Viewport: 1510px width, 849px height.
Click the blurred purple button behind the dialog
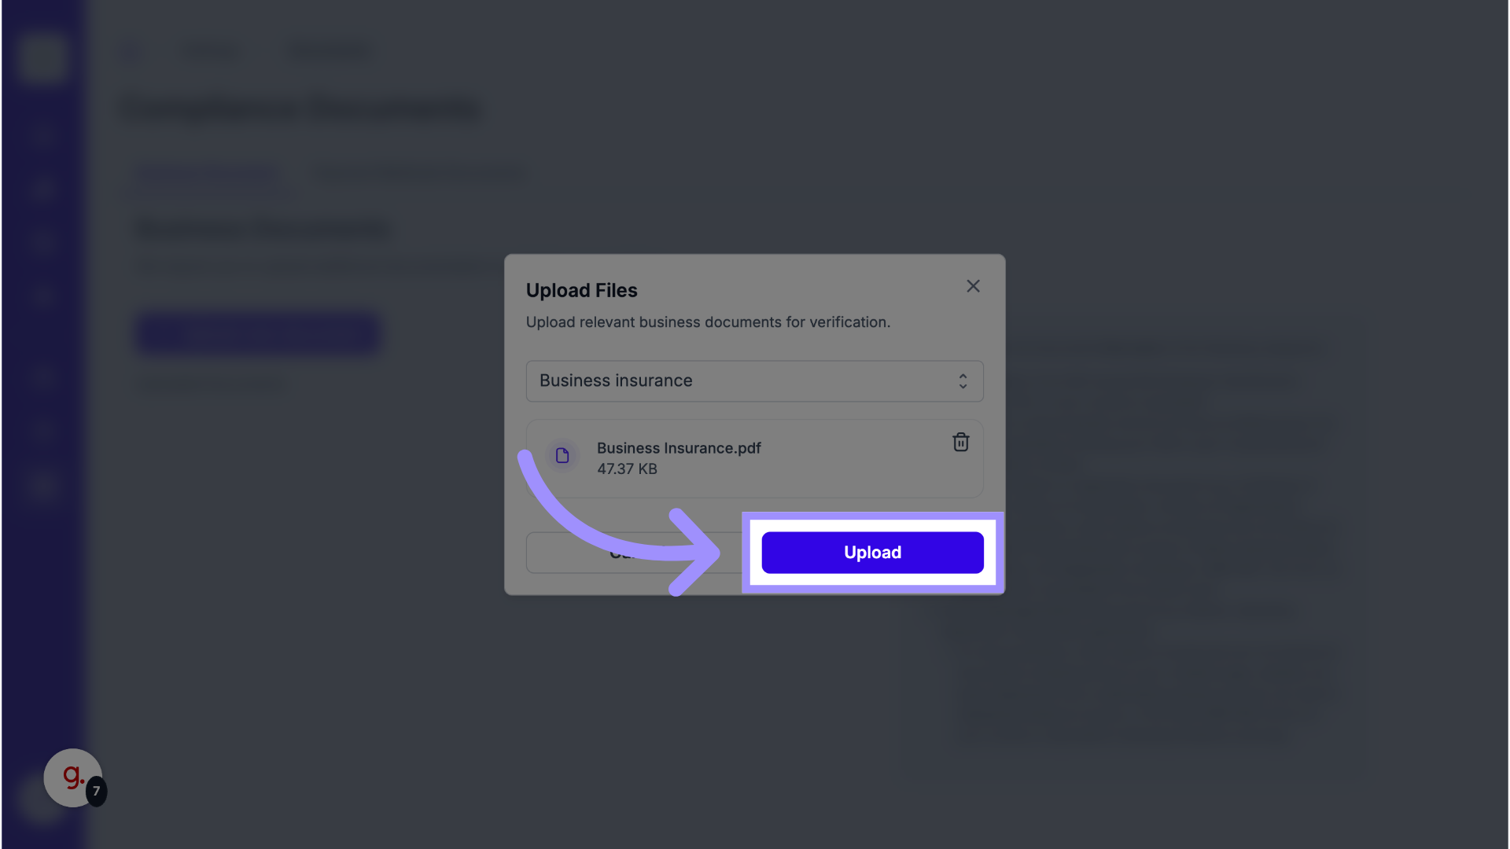(x=258, y=333)
